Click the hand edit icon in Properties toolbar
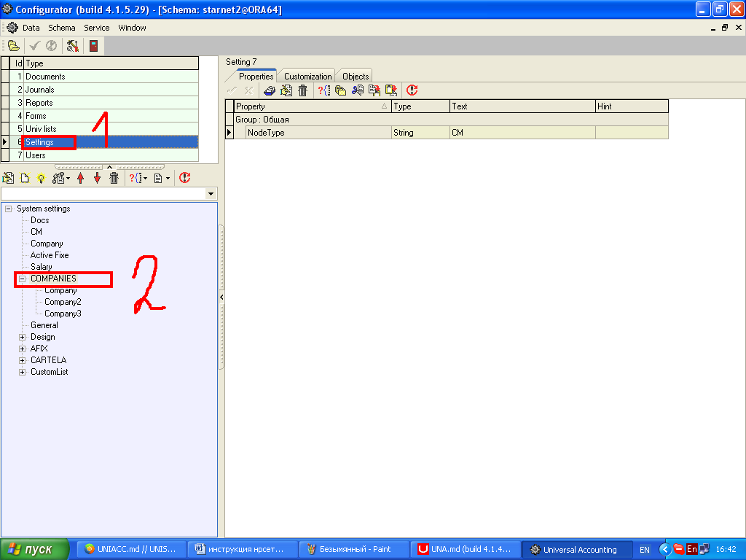746x560 pixels. pos(286,90)
